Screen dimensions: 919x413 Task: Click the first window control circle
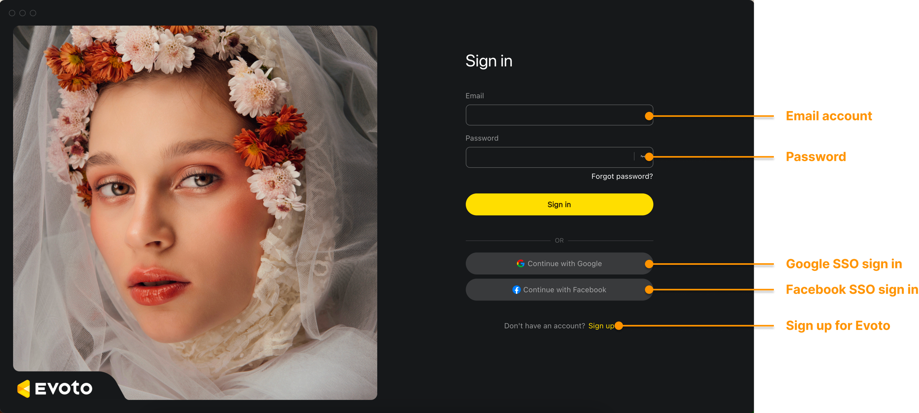pyautogui.click(x=12, y=13)
